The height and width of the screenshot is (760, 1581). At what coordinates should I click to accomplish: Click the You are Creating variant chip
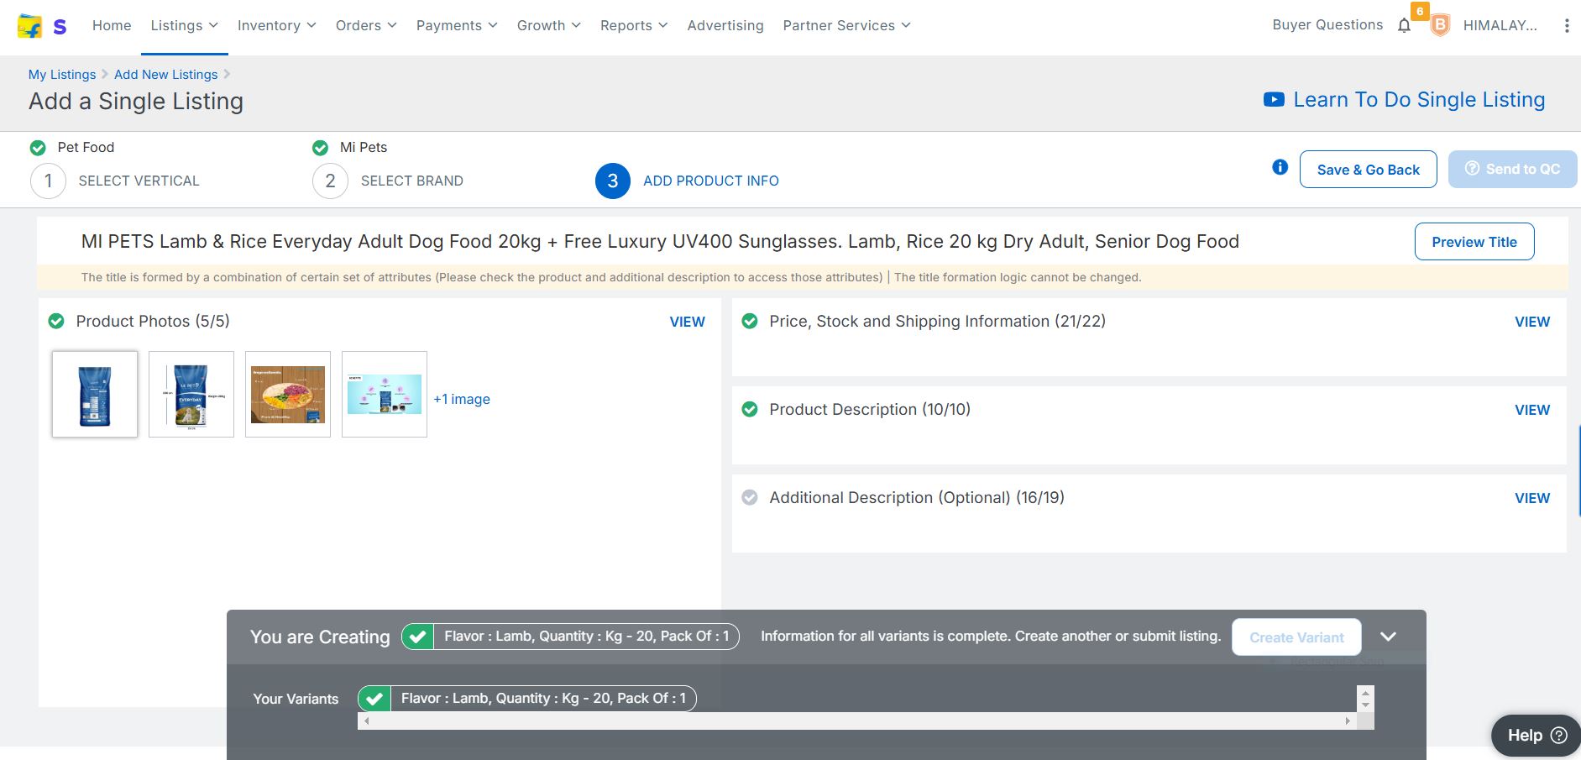coord(570,637)
